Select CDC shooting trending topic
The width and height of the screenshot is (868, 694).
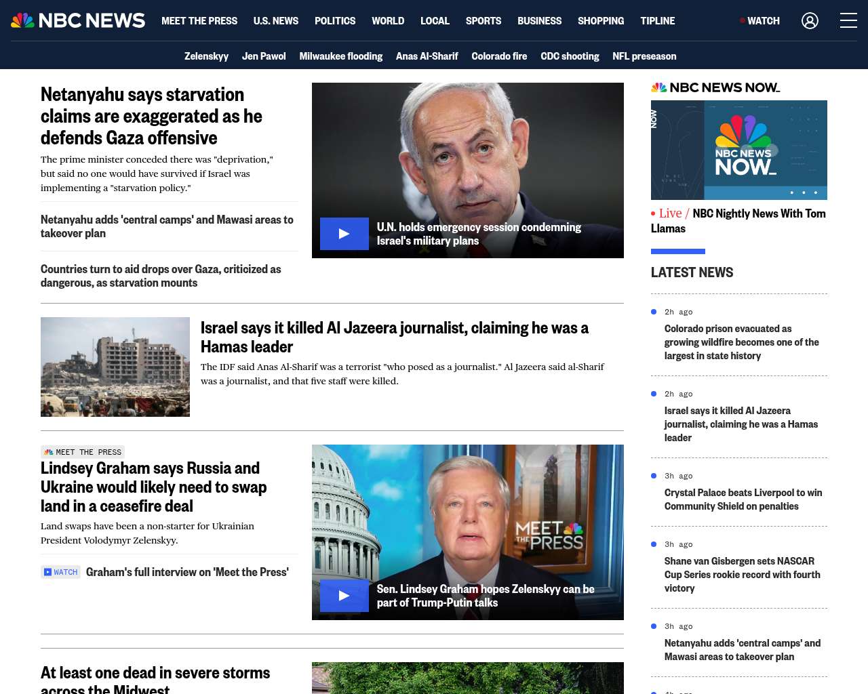[x=570, y=56]
